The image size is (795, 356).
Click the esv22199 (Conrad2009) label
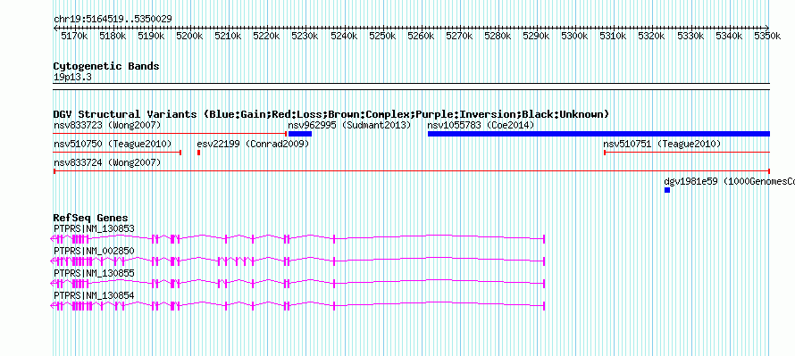click(253, 144)
